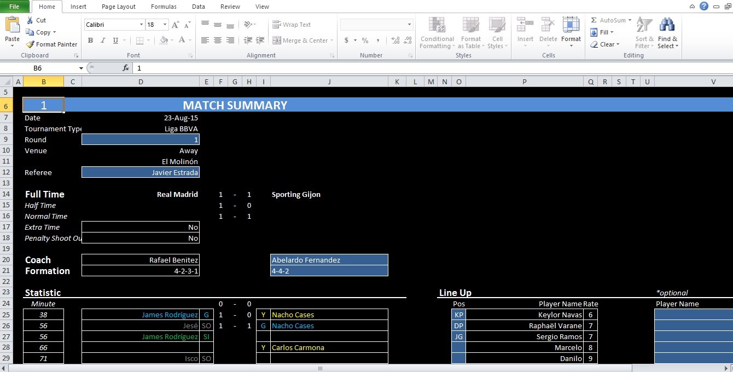Select the Abelardo Fernandez cell

329,260
